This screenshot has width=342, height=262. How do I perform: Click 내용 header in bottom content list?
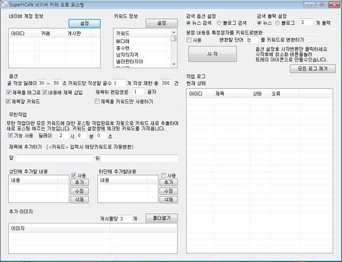pyautogui.click(x=122, y=180)
